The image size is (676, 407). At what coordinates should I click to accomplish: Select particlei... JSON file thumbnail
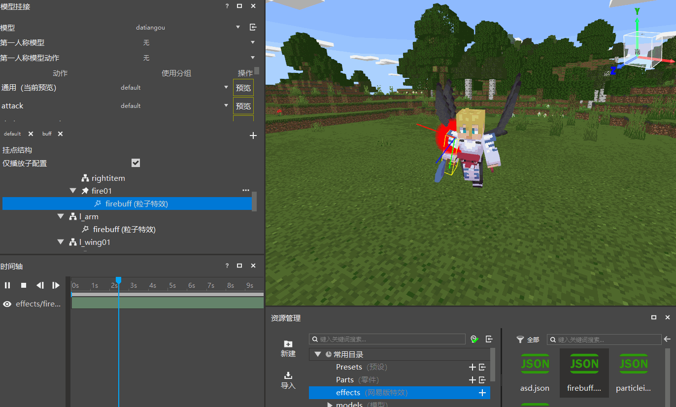click(634, 372)
